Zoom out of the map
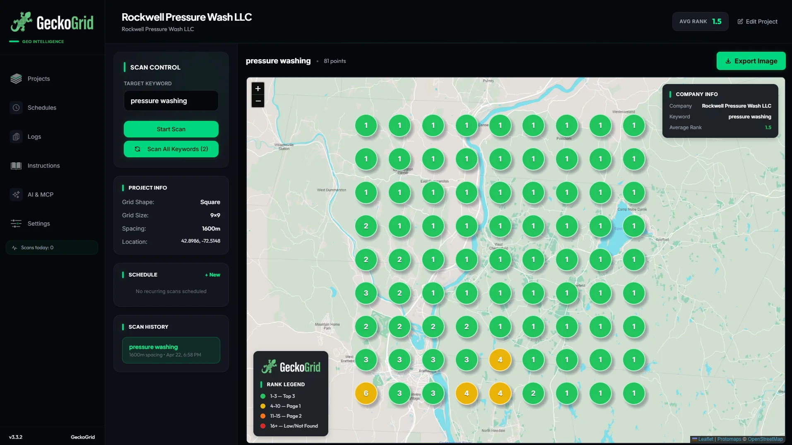This screenshot has height=445, width=792. [x=258, y=101]
